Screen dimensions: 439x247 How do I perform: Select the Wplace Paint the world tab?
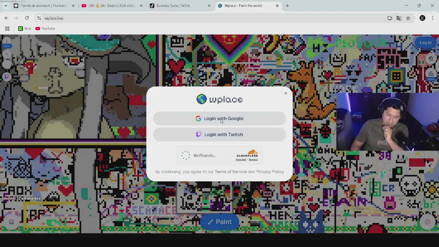pos(248,6)
